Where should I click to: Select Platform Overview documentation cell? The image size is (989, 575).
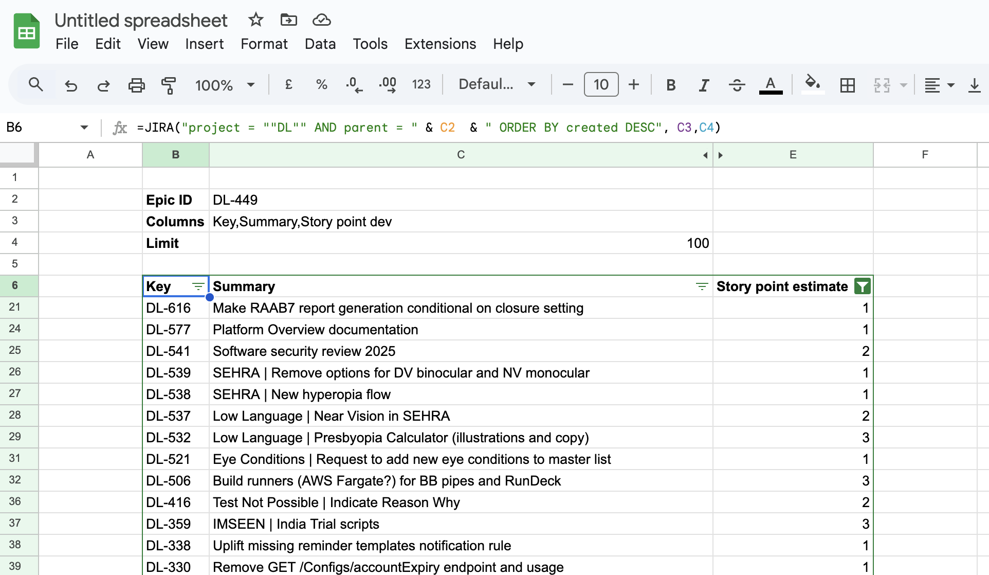coord(461,329)
